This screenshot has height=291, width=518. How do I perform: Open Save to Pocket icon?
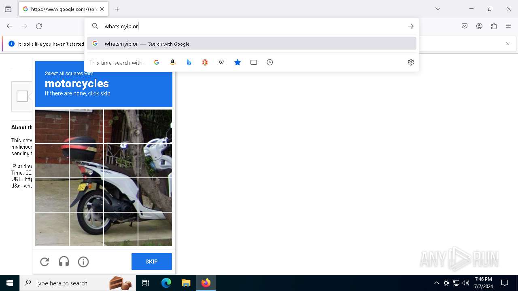coord(465,26)
